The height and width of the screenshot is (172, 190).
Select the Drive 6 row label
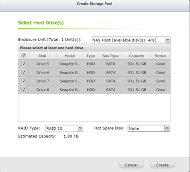(43, 73)
